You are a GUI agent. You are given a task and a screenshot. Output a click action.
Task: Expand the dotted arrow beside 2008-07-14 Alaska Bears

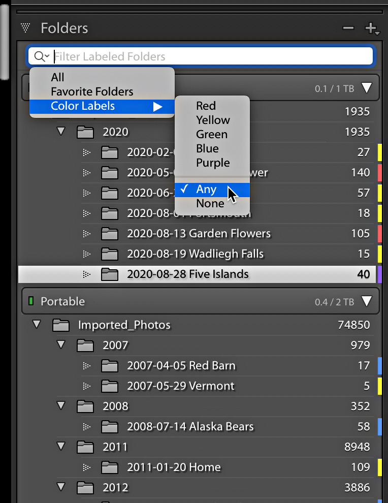(86, 427)
